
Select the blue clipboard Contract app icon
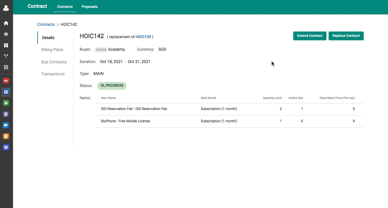pyautogui.click(x=6, y=92)
